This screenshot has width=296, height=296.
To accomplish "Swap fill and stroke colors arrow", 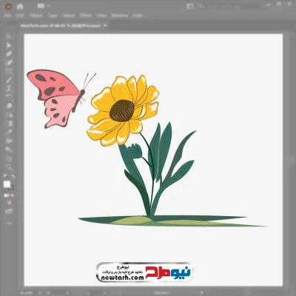I will click(x=13, y=177).
